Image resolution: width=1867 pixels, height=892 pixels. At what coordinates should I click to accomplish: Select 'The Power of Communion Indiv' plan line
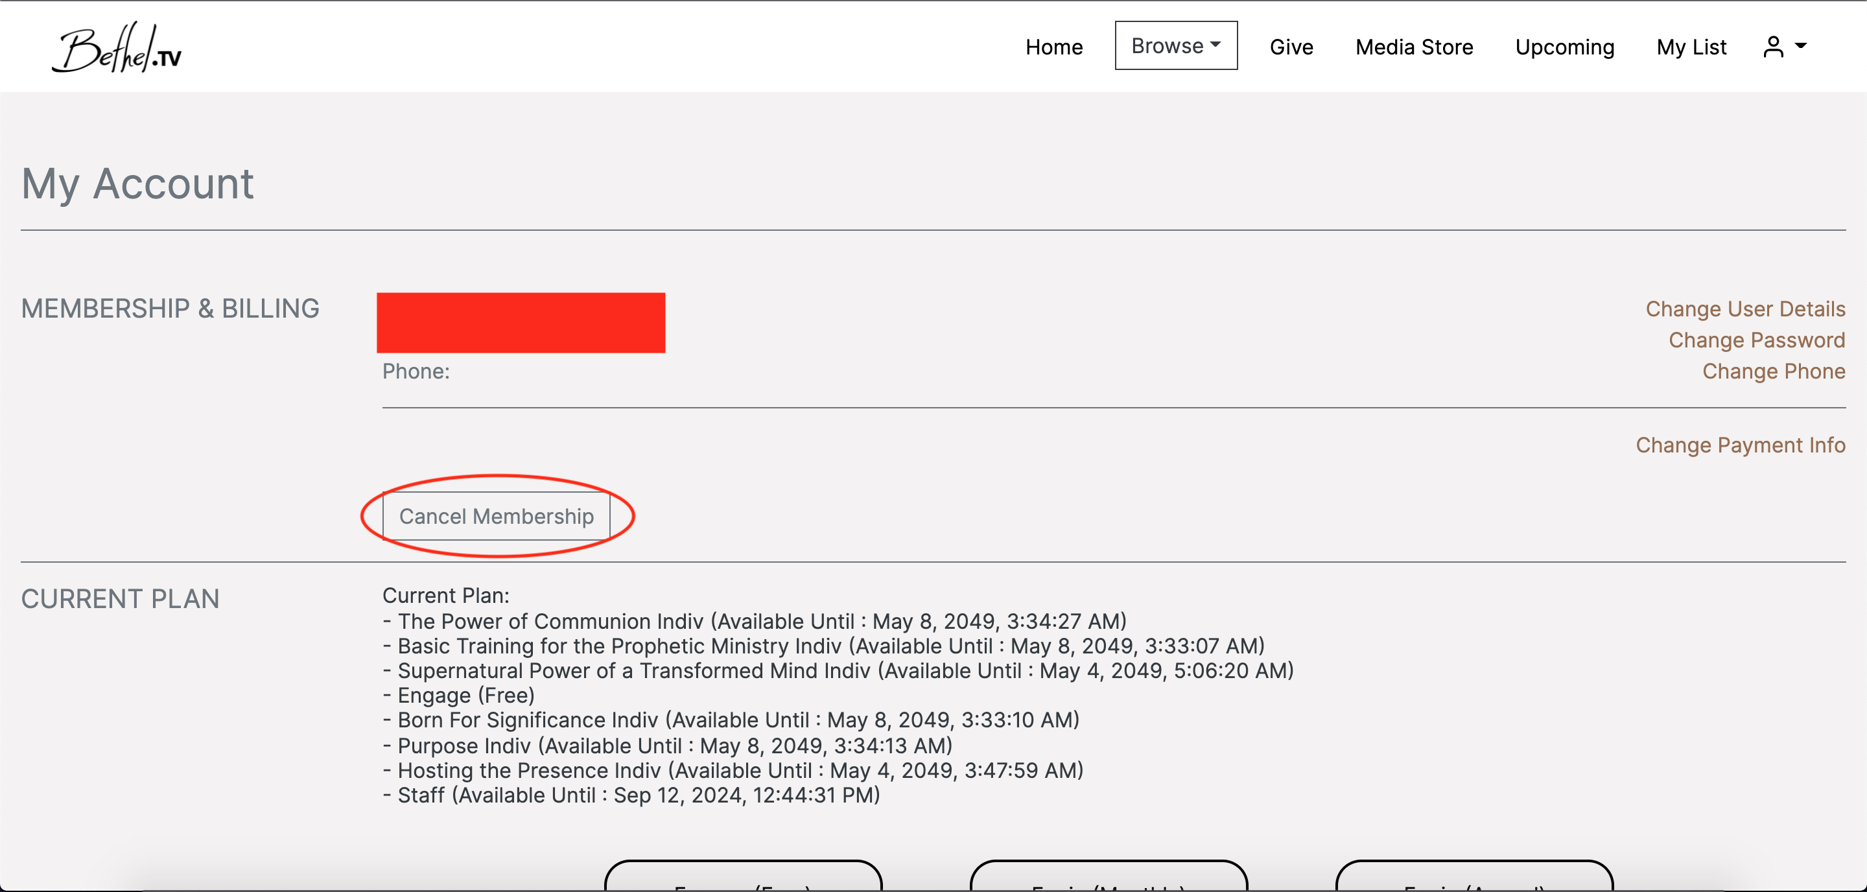tap(755, 621)
